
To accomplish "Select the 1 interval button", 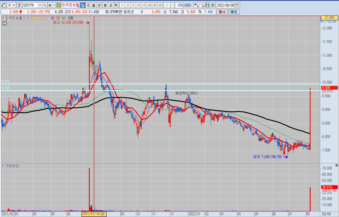I will click(122, 5).
